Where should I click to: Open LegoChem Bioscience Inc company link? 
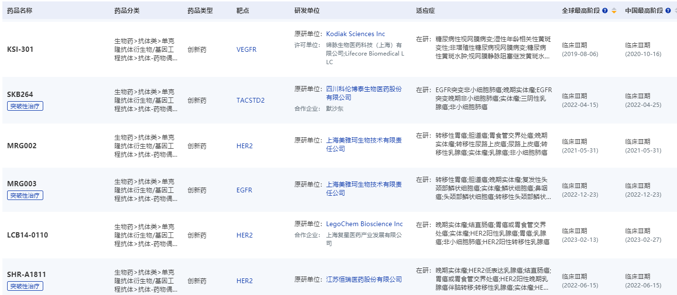point(364,224)
